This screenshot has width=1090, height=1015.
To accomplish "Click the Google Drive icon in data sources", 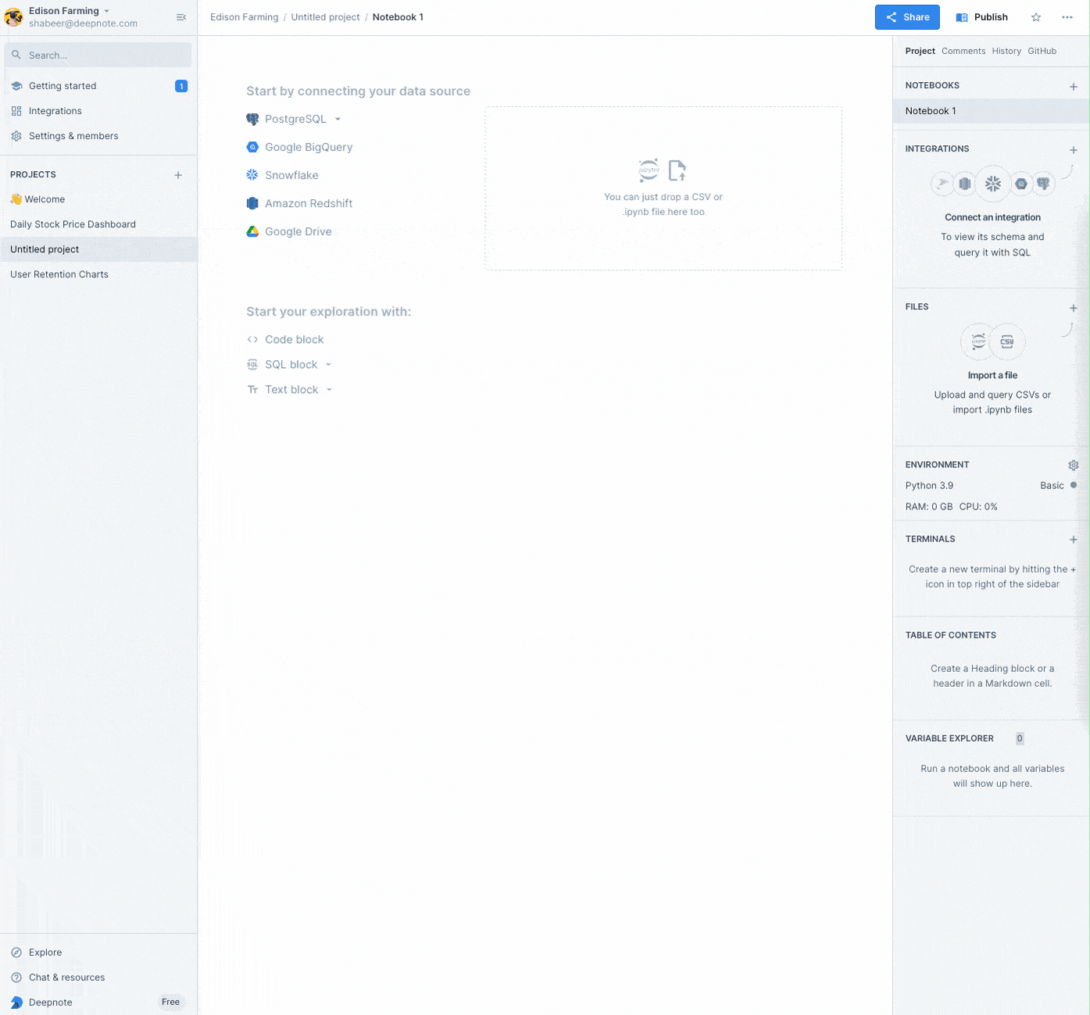I will tap(252, 231).
